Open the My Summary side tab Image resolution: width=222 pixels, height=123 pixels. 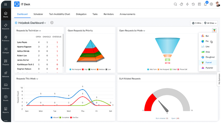coord(219,79)
